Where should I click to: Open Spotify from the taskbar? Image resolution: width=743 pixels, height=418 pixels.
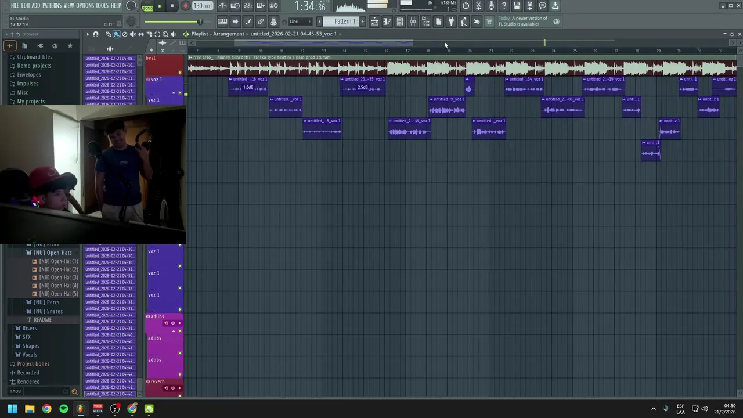[64, 409]
